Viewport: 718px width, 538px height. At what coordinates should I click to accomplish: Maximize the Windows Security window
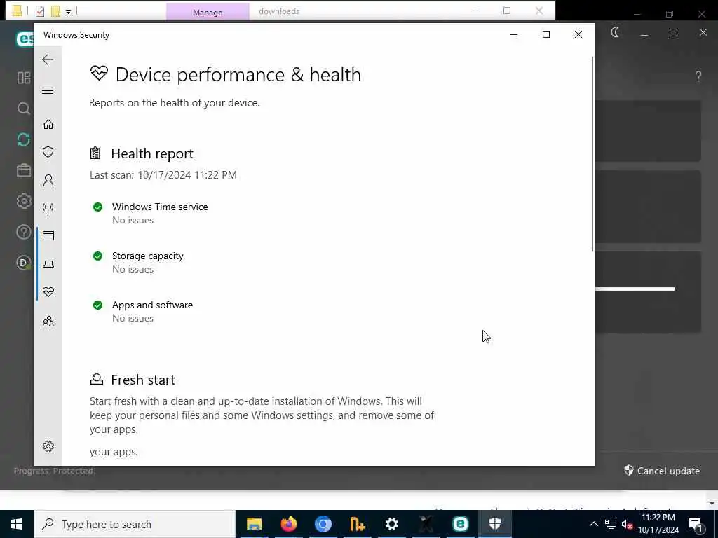point(546,34)
